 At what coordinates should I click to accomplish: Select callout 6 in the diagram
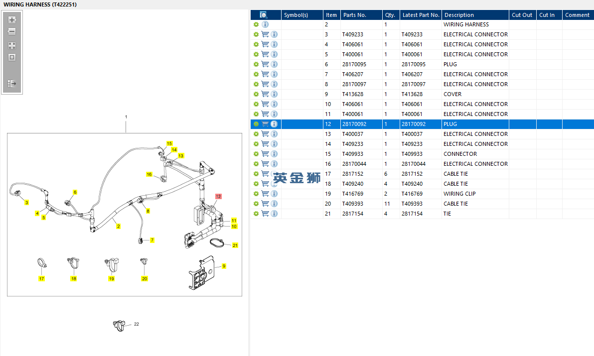[x=75, y=192]
